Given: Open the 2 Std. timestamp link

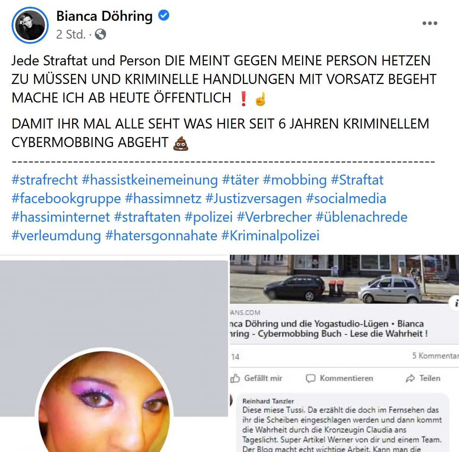Looking at the screenshot, I should coord(71,35).
